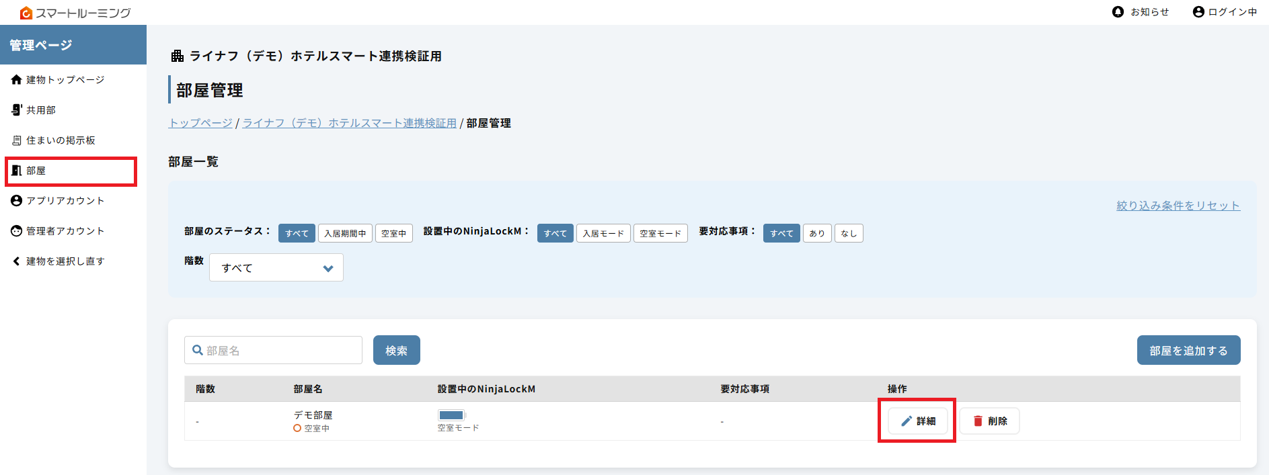Open 住まいの掲示板 bulletin board icon

[x=17, y=140]
